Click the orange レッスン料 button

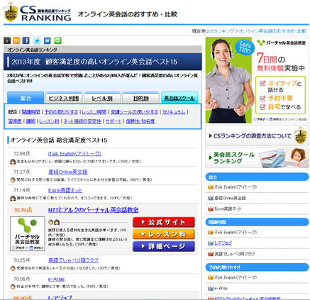[164, 234]
